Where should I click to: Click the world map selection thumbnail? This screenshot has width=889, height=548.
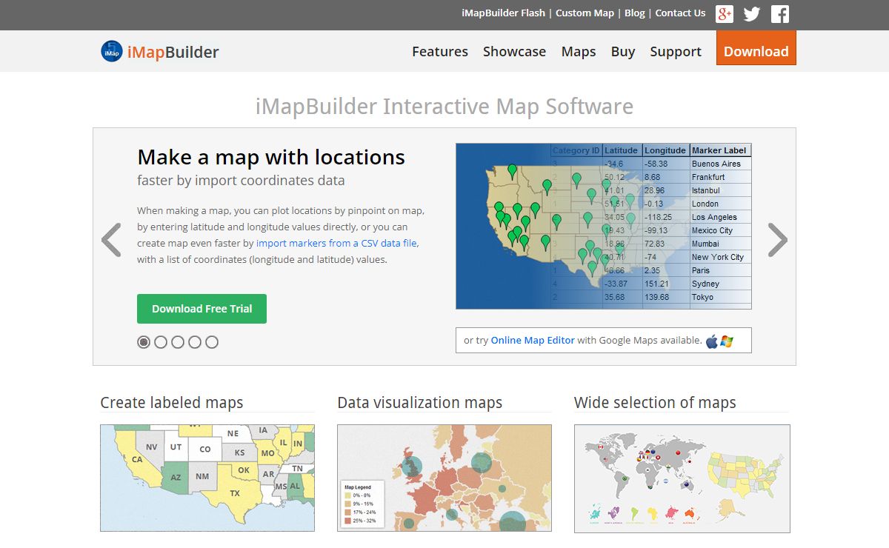click(682, 478)
